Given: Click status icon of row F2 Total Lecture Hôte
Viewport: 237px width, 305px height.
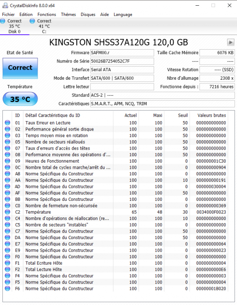Looking at the screenshot, I should pos(7,269).
